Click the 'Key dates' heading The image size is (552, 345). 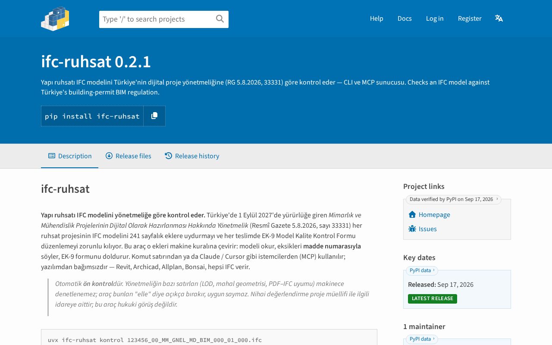point(419,257)
